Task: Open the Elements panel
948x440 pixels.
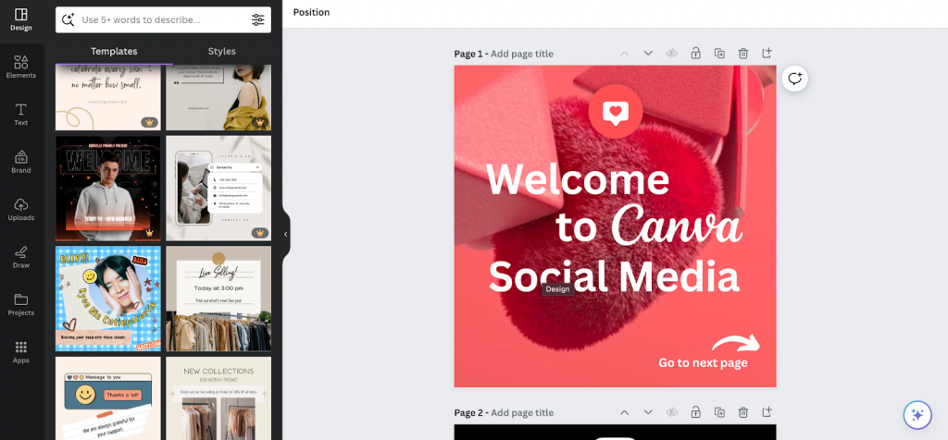Action: (20, 67)
